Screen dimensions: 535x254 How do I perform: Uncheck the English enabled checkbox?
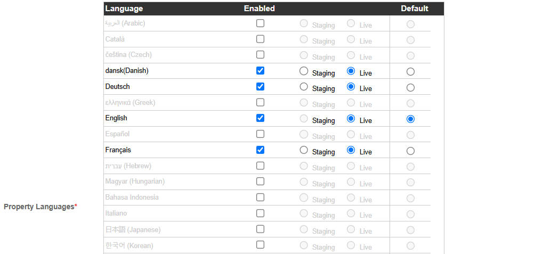point(261,118)
